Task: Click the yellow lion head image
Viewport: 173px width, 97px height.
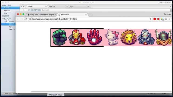Action: point(129,37)
